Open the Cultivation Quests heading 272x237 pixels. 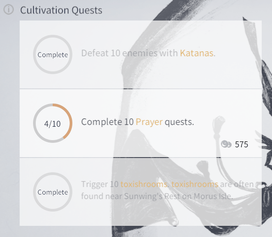pyautogui.click(x=61, y=10)
